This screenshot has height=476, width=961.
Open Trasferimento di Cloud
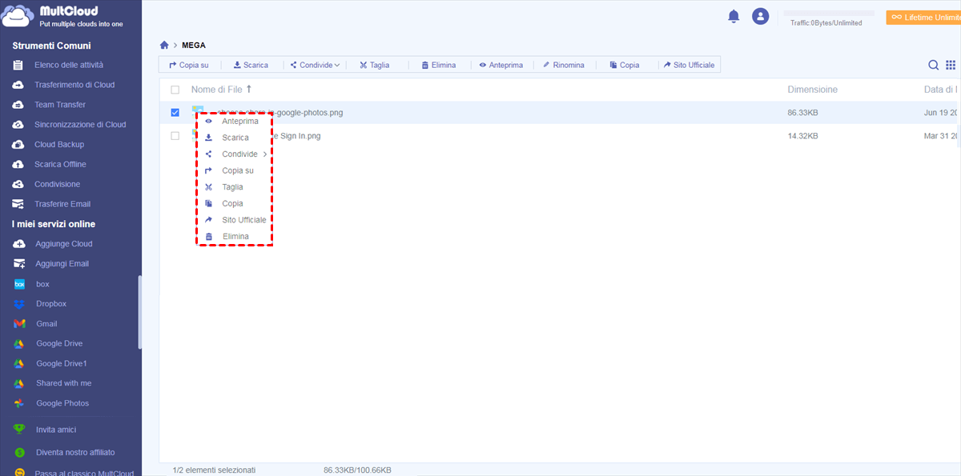tap(74, 85)
